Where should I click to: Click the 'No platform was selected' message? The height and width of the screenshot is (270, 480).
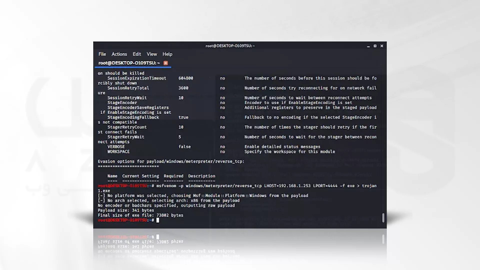[203, 196]
